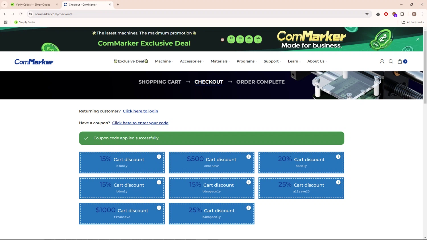
Task: Click the ORDER COMPLETE step
Action: [x=260, y=82]
